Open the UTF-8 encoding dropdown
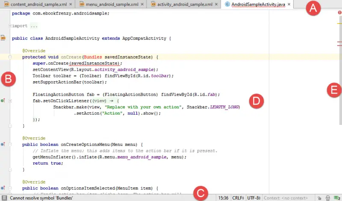Image resolution: width=342 pixels, height=201 pixels. (x=253, y=198)
